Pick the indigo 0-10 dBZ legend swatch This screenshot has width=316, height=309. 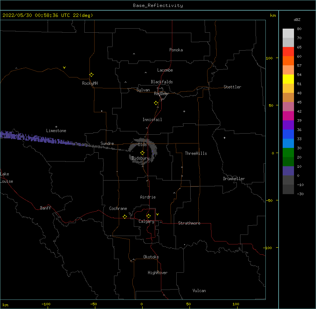(288, 171)
